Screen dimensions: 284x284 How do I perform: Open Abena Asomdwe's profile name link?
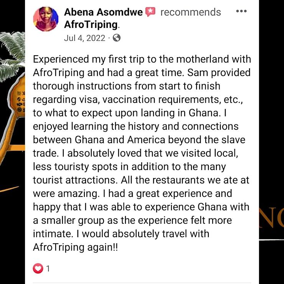point(103,12)
